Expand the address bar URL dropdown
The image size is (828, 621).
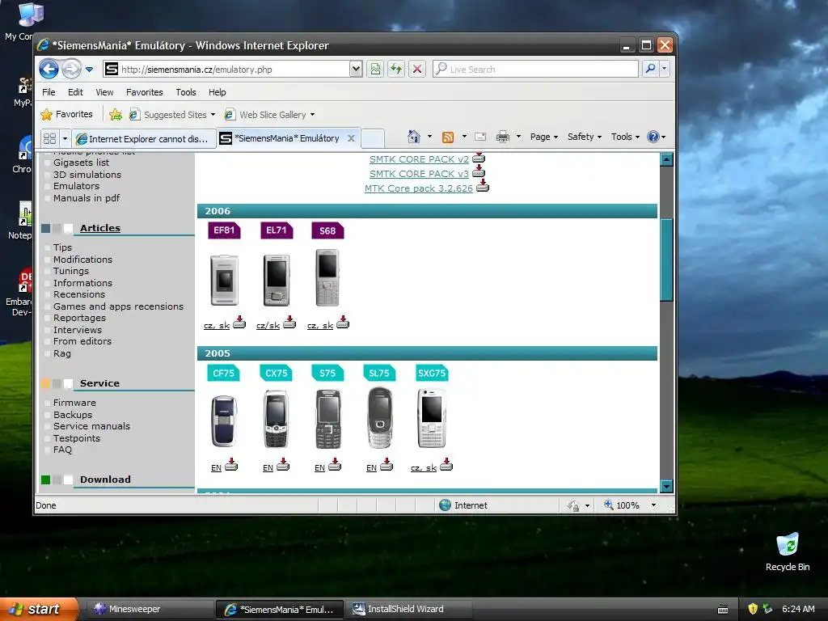click(356, 70)
